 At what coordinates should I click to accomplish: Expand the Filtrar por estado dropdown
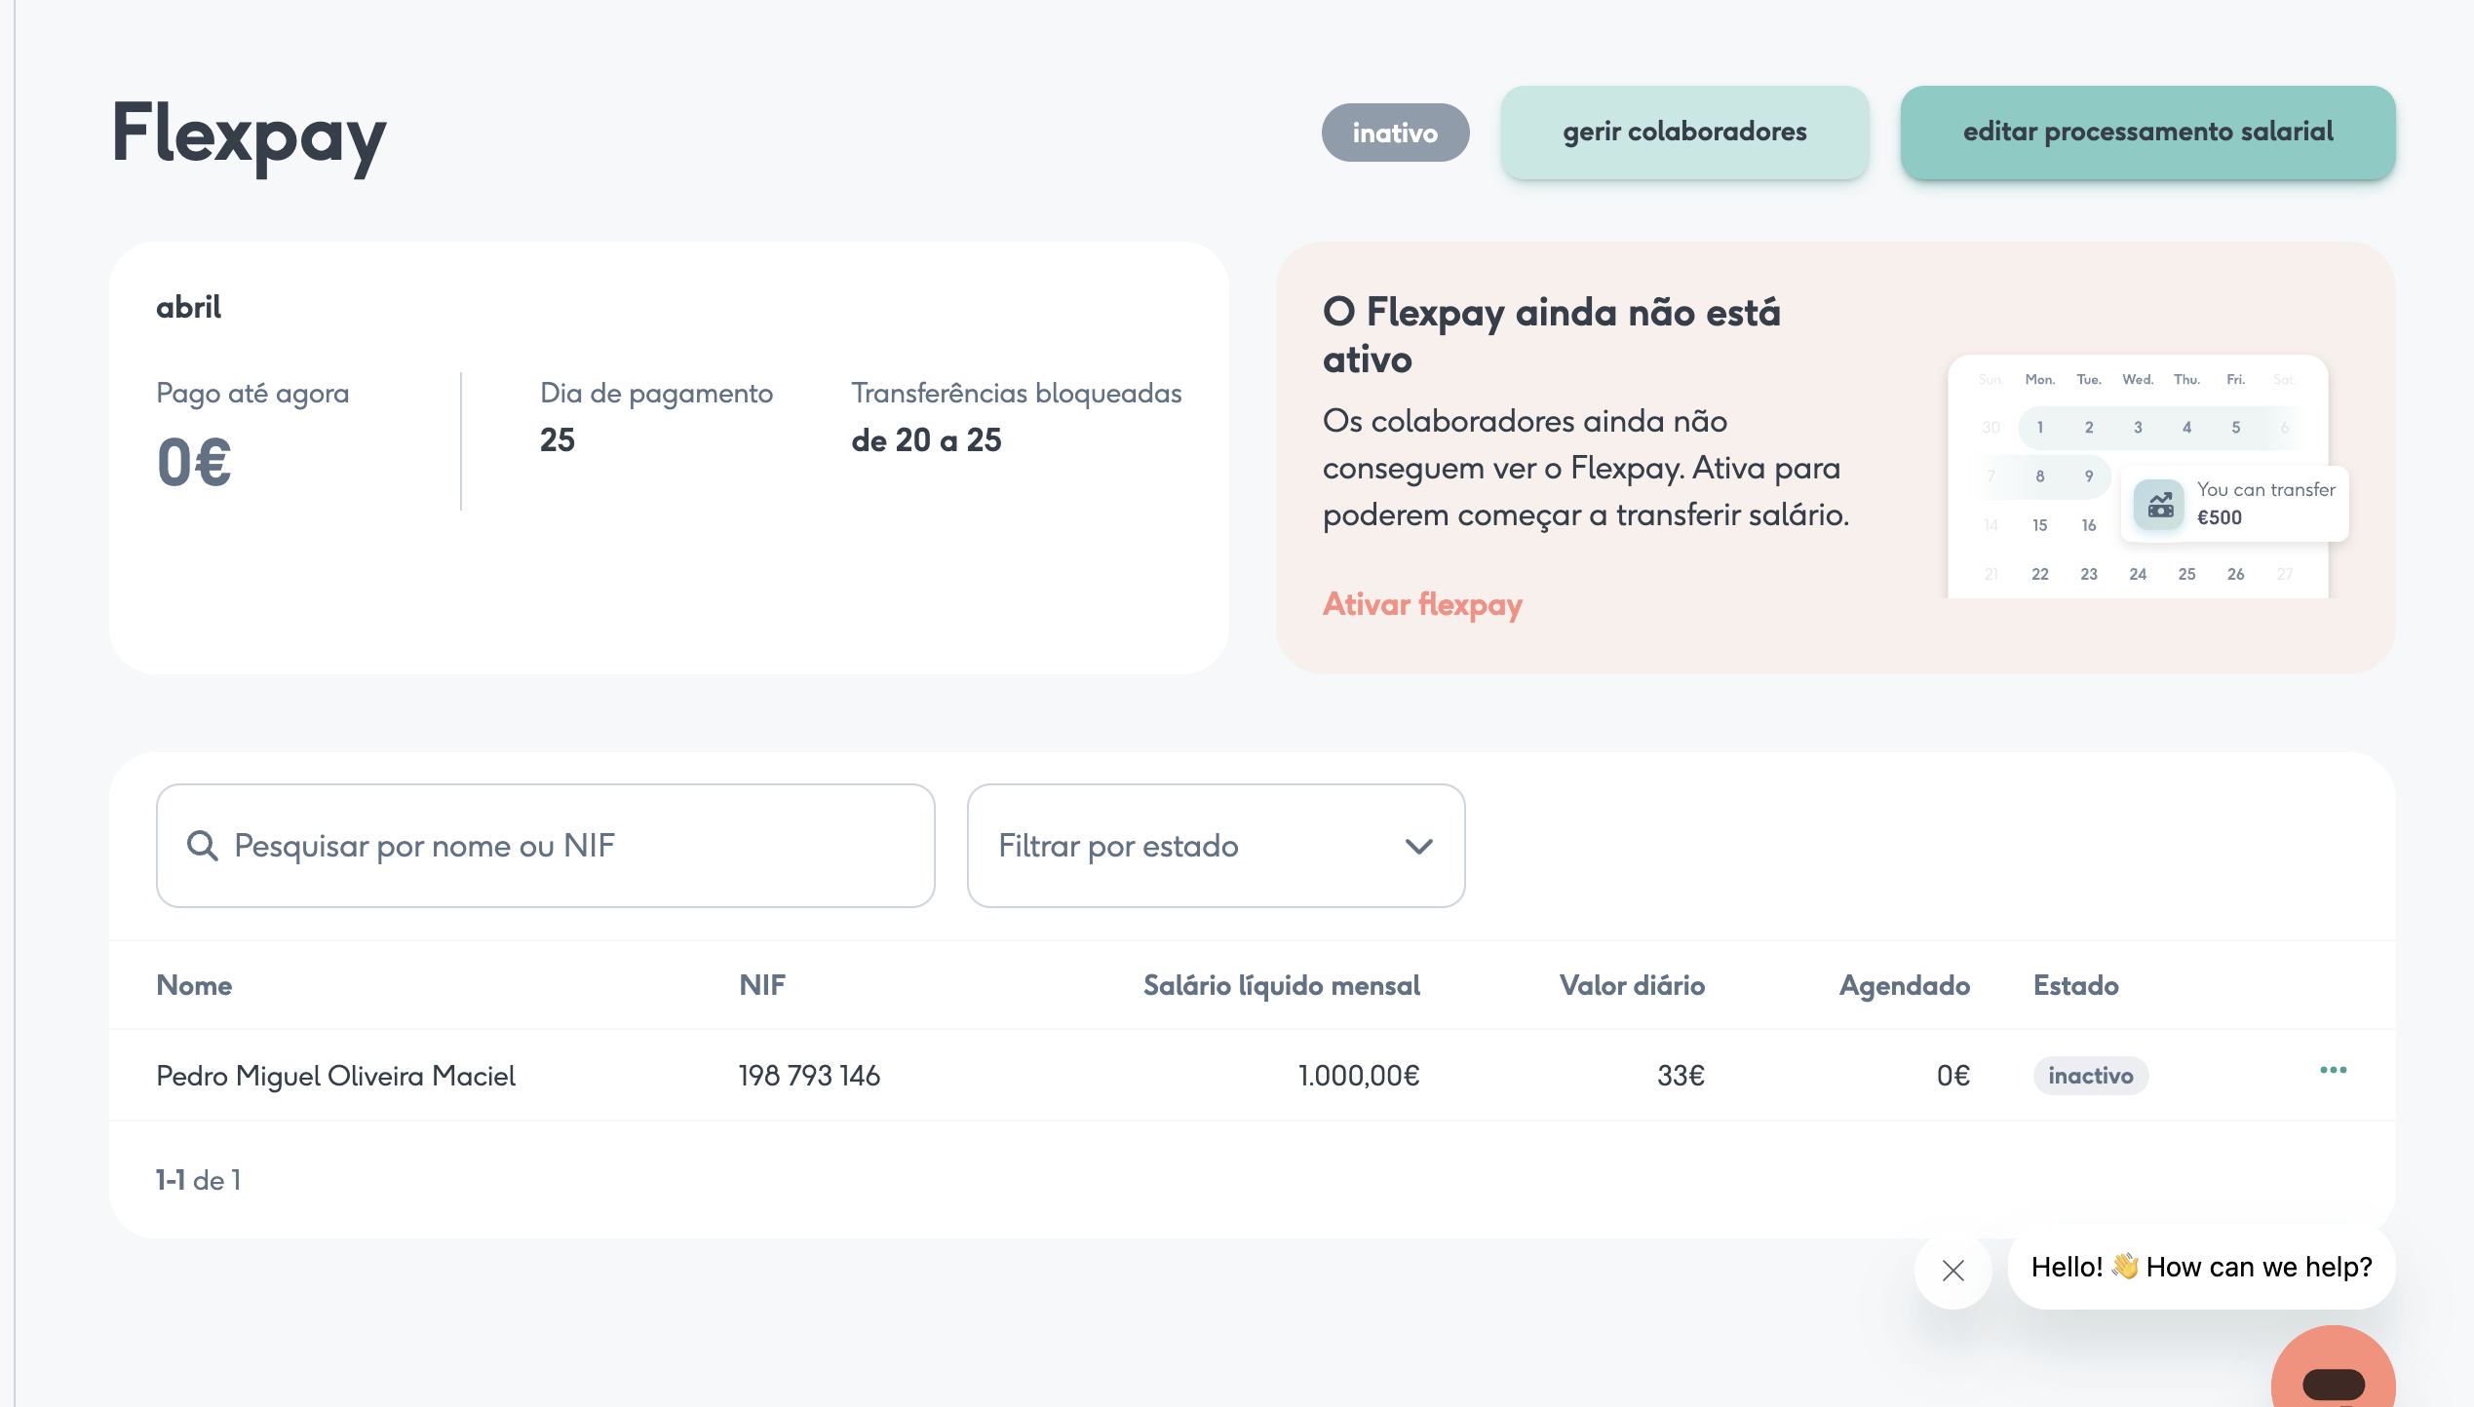(x=1216, y=846)
